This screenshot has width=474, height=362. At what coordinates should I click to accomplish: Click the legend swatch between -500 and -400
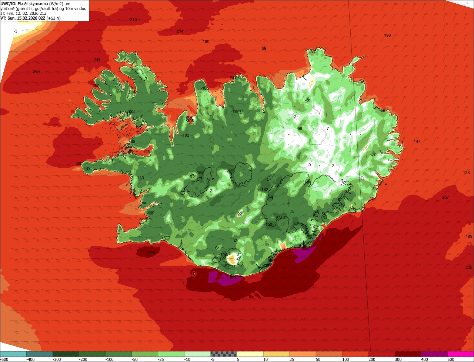13,354
